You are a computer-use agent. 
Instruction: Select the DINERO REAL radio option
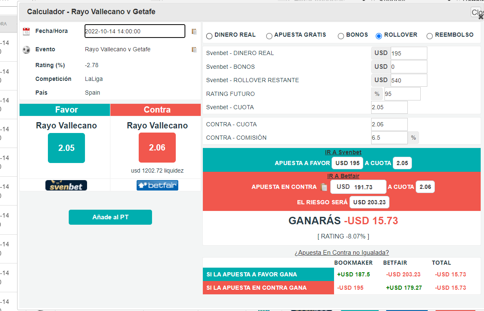(209, 36)
